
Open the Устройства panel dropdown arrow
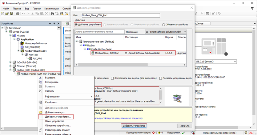click(50, 24)
